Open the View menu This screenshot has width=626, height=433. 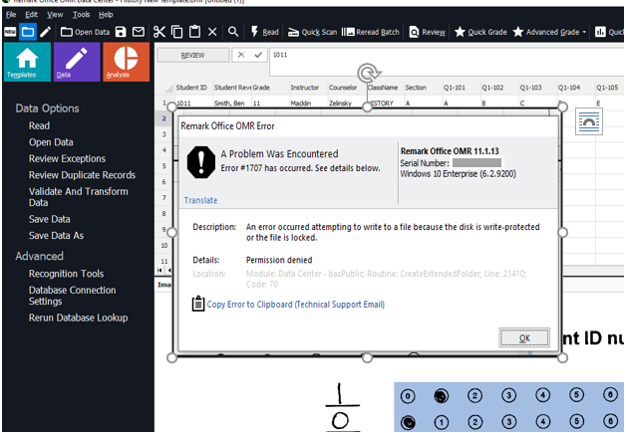(x=55, y=15)
